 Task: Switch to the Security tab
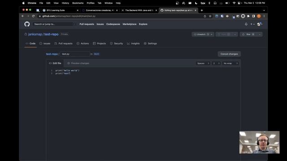coord(117,43)
